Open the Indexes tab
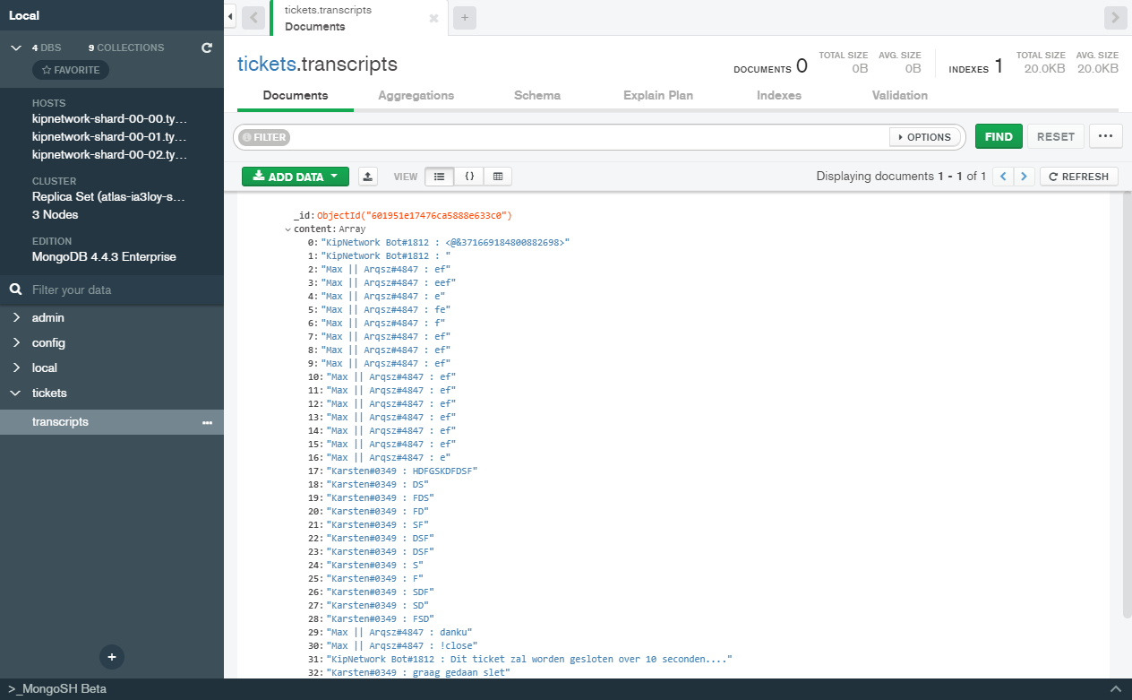The width and height of the screenshot is (1132, 700). point(778,95)
